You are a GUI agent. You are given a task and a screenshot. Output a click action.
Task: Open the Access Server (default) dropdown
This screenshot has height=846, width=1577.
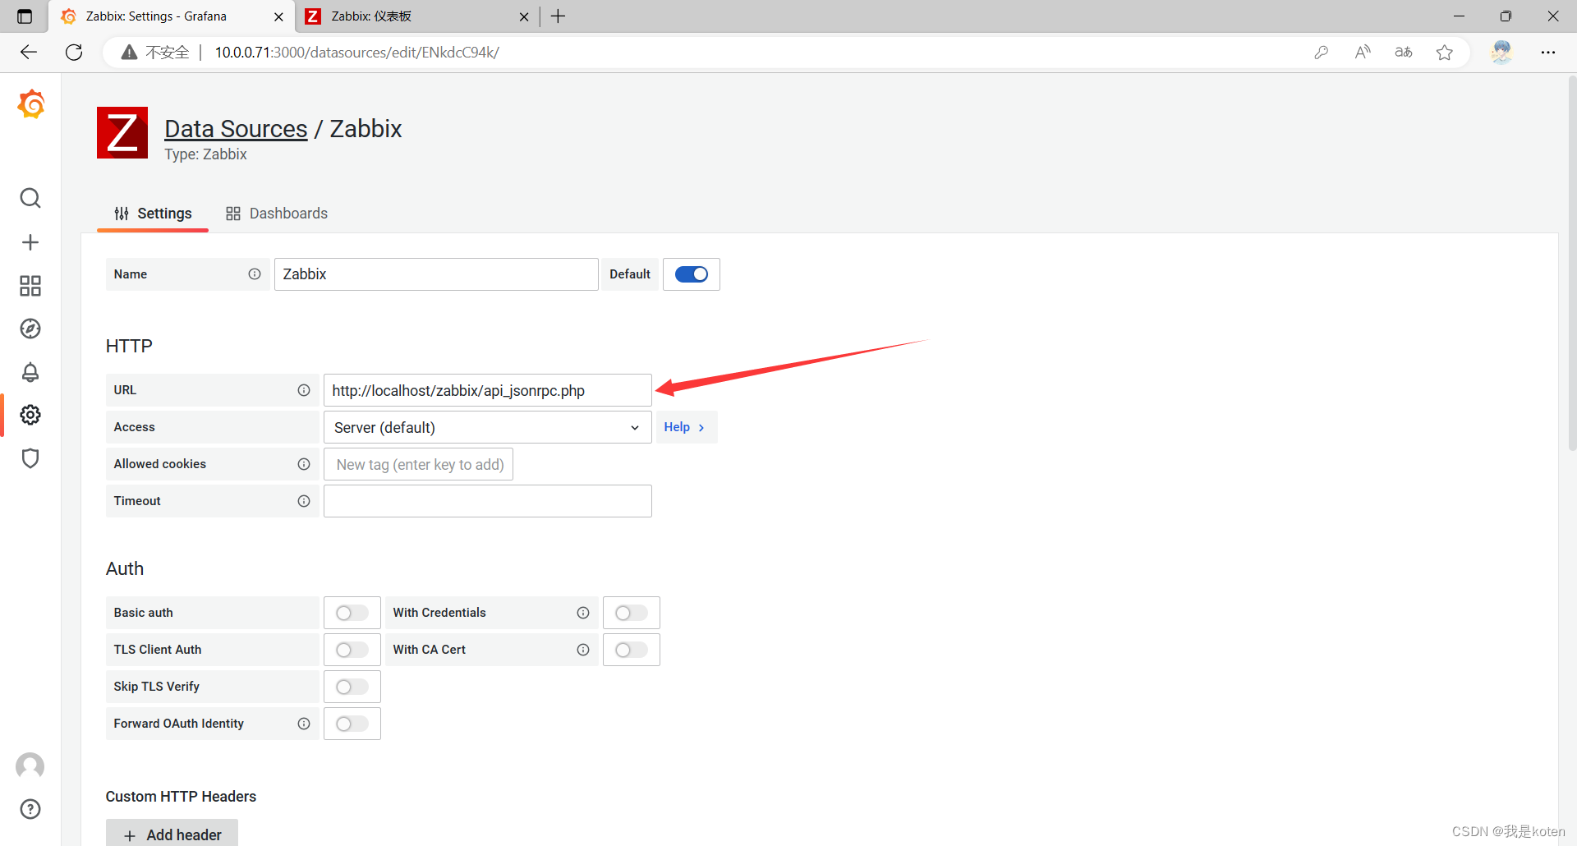pos(488,427)
